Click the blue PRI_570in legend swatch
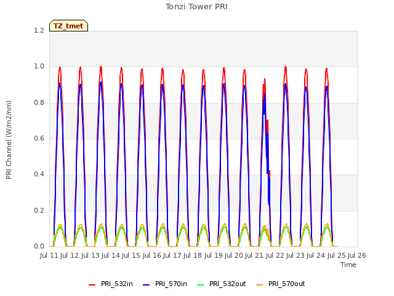 point(147,285)
